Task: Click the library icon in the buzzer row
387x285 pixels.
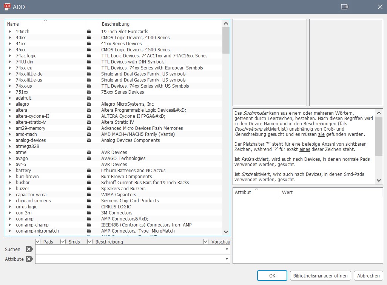Action: [x=89, y=188]
